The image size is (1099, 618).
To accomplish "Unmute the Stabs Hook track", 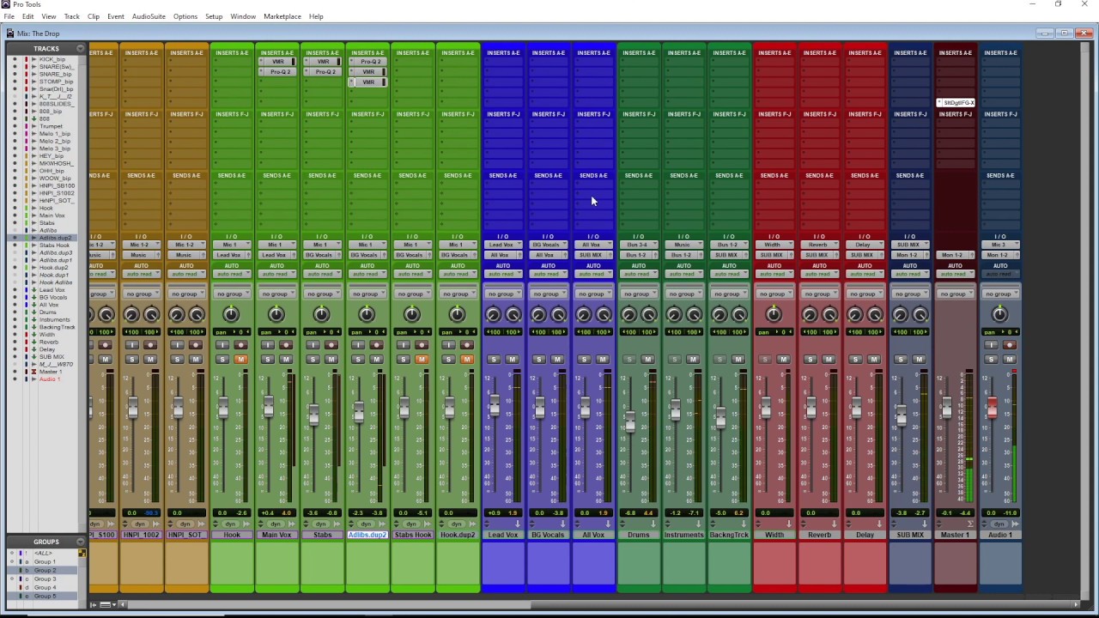I will (422, 360).
